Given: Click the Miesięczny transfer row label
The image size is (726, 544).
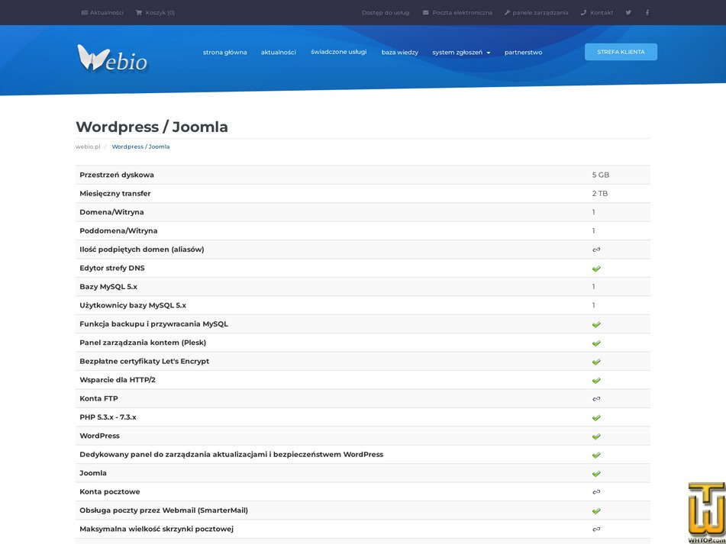Looking at the screenshot, I should [115, 193].
